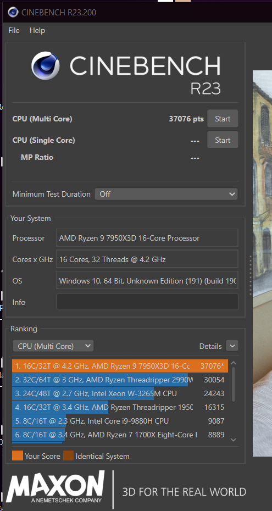The height and width of the screenshot is (511, 272).
Task: Select the Threadripper 2990W ranking entry
Action: point(120,380)
